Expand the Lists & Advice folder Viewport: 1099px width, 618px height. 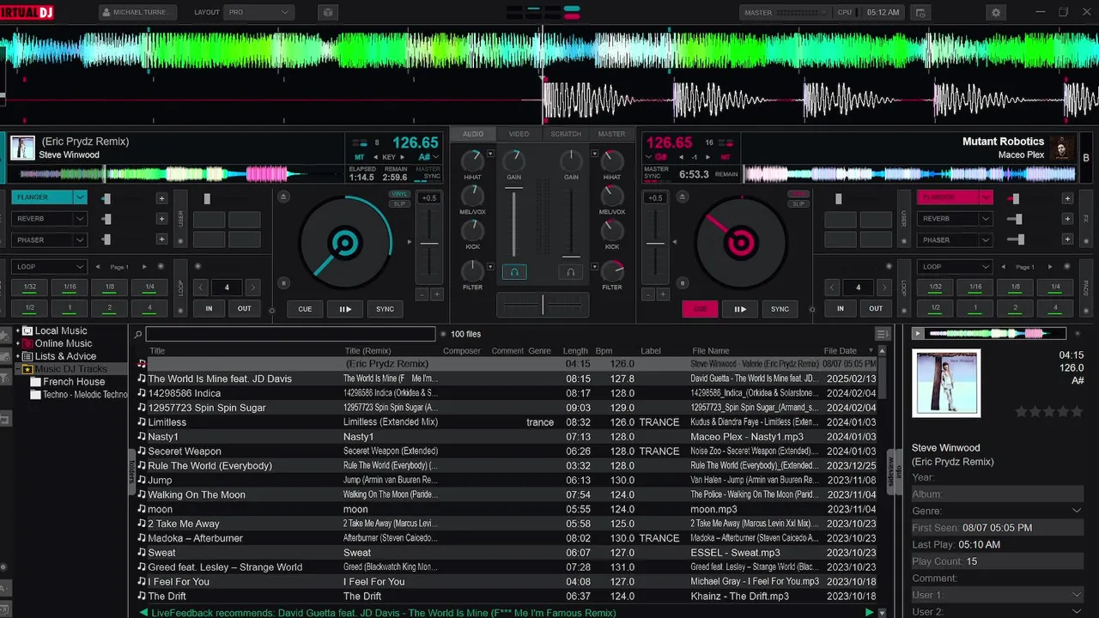[18, 356]
